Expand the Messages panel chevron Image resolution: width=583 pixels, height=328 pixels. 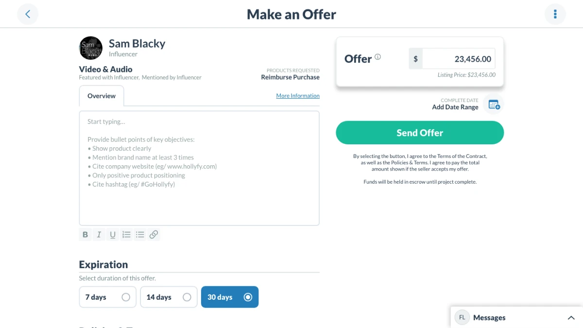571,318
